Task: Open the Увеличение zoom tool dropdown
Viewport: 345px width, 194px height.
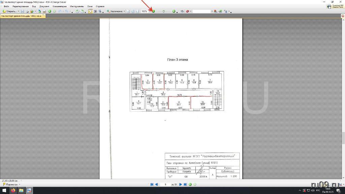Action: (124, 11)
